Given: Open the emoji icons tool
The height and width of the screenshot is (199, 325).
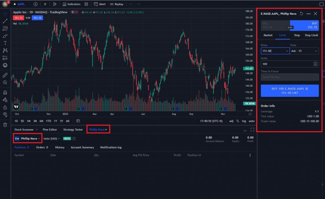Looking at the screenshot, I should [5, 65].
